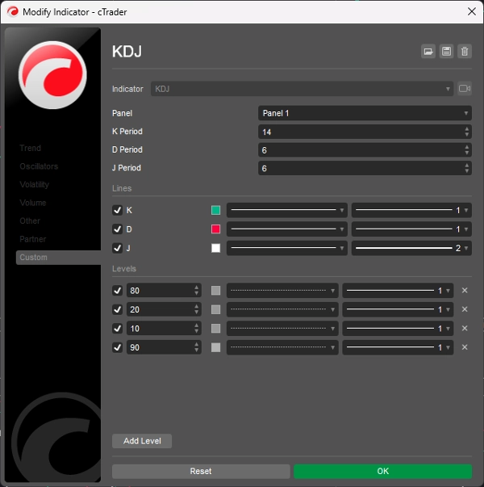
Task: Open the J line thickness dropdown
Action: pyautogui.click(x=411, y=248)
